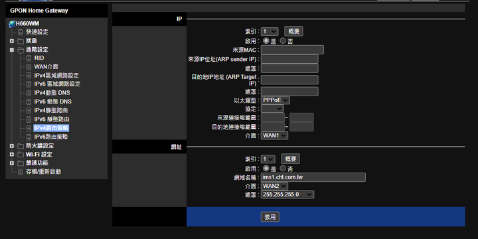Open the 255.255.255.0 遮罩 dropdown

pos(287,195)
